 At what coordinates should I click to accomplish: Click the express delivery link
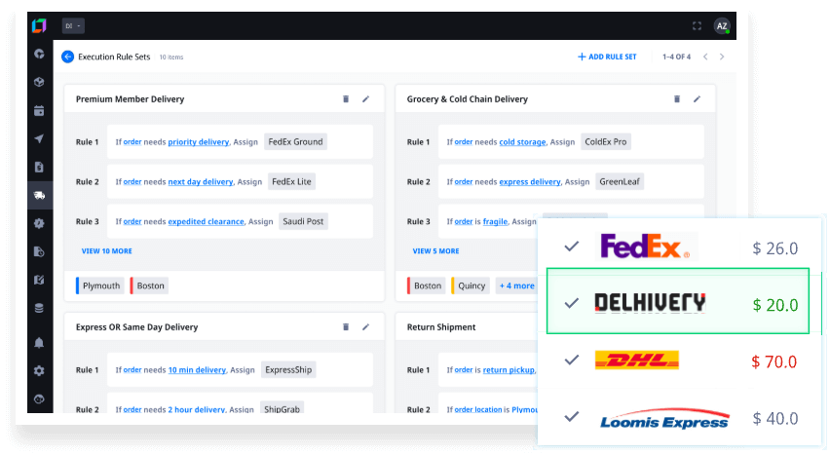530,181
